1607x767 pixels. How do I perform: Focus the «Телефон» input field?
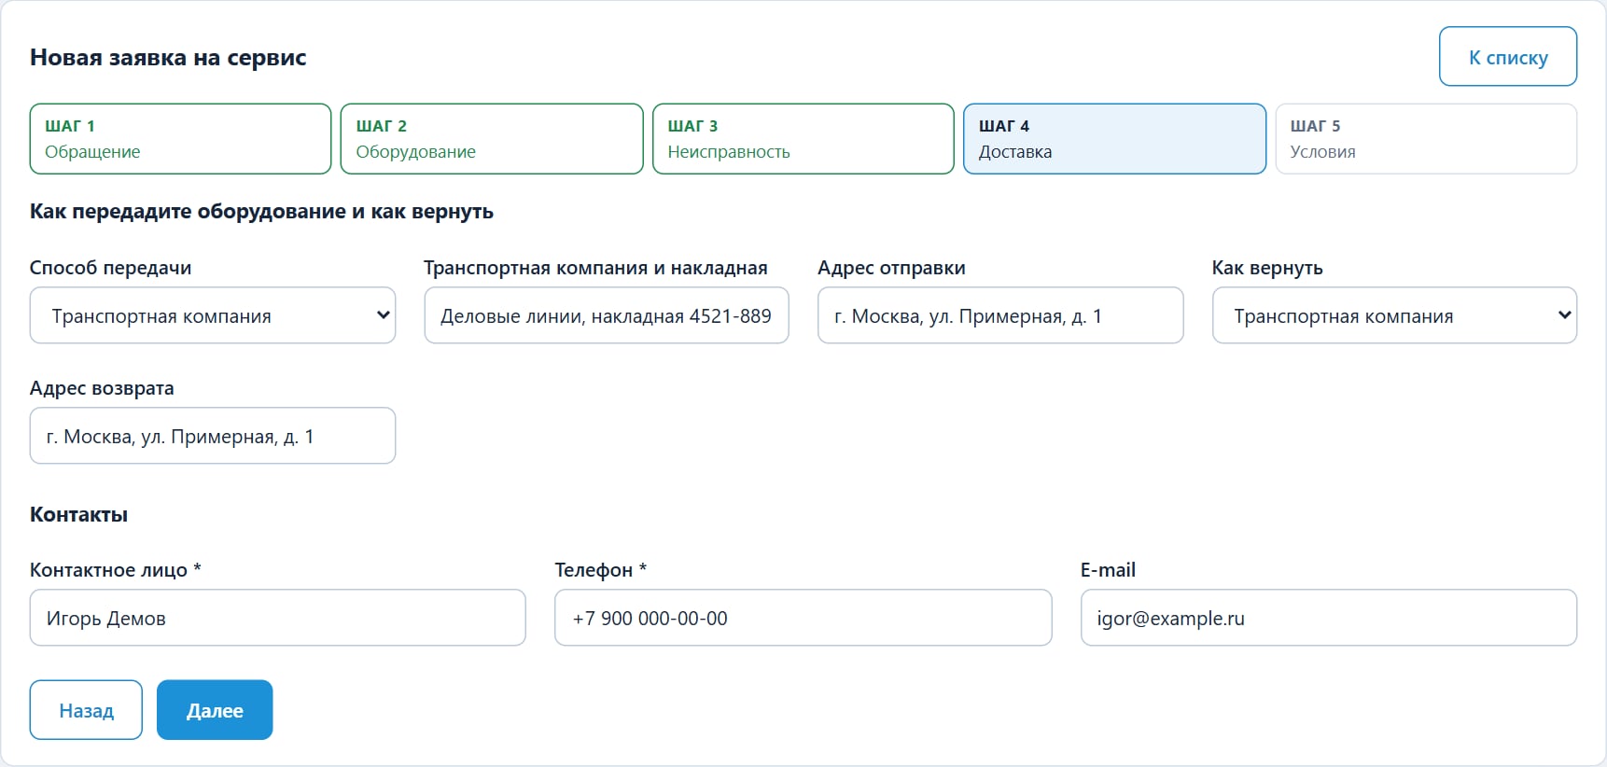coord(803,618)
